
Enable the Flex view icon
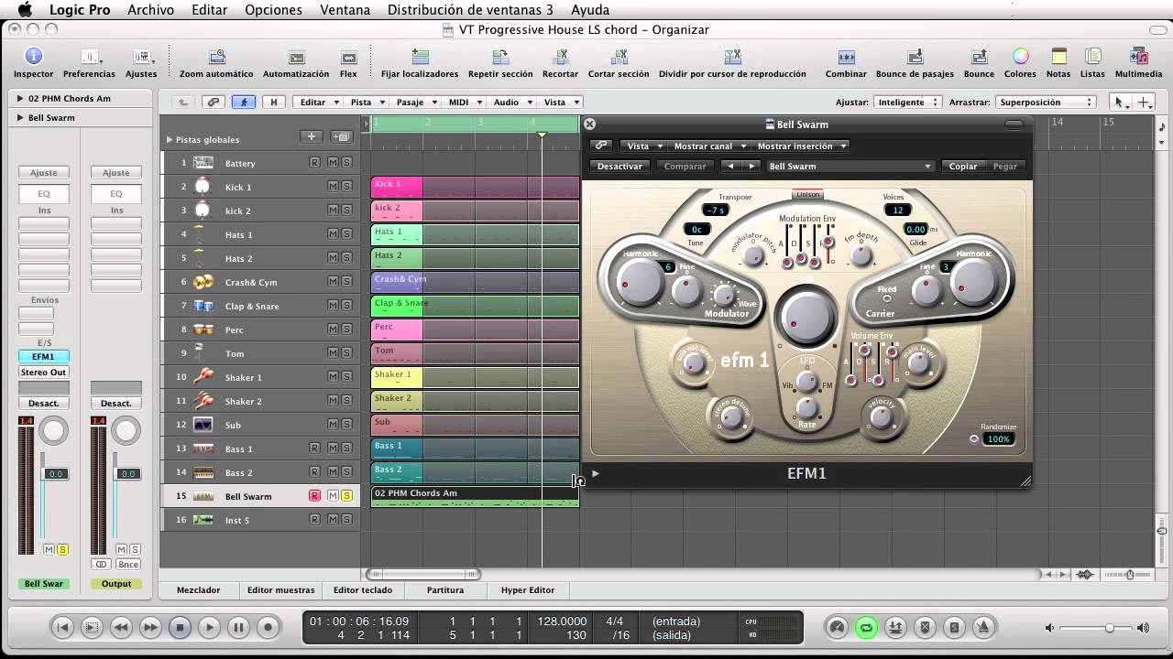coord(348,57)
